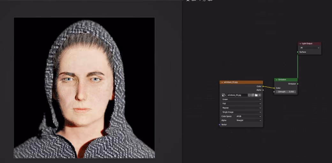Select the orange windows_01.jpg node header
The width and height of the screenshot is (332, 163).
pyautogui.click(x=241, y=82)
